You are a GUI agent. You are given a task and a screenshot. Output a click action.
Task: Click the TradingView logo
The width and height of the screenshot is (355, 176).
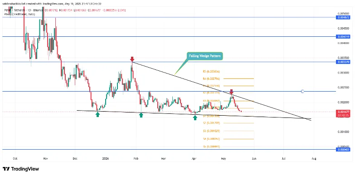[21, 169]
